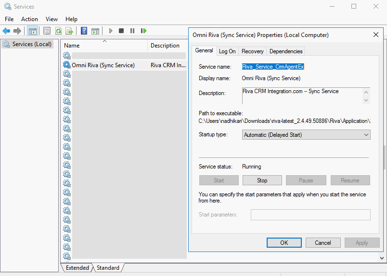Click the Refresh toolbar icon
387x276 pixels.
tap(58, 31)
